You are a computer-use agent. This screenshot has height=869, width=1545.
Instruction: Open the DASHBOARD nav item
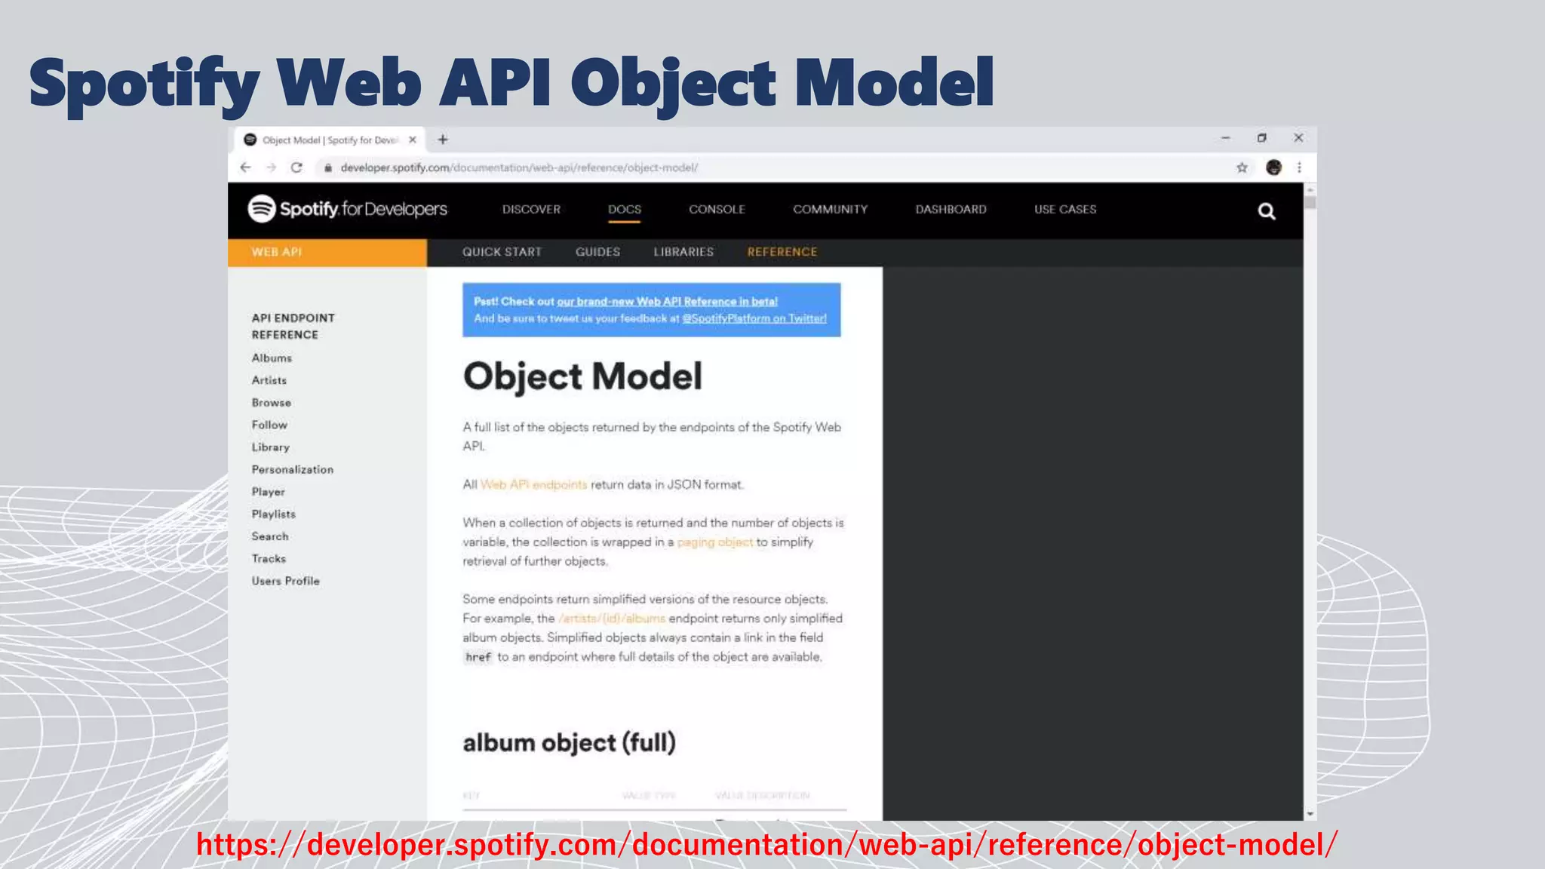click(951, 209)
